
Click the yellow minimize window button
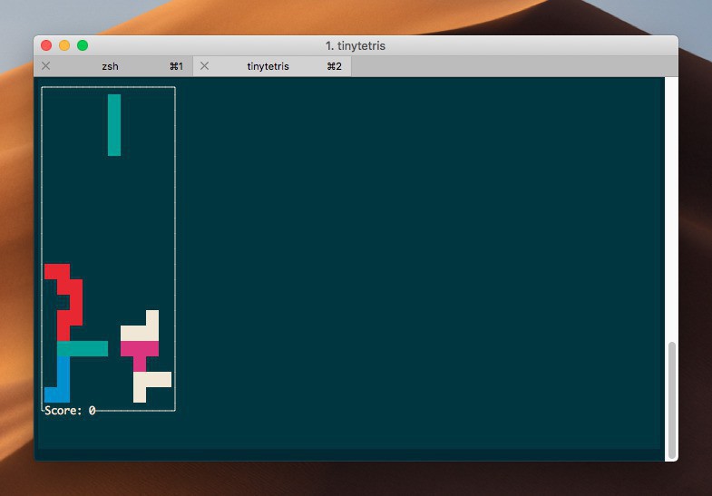[x=64, y=45]
